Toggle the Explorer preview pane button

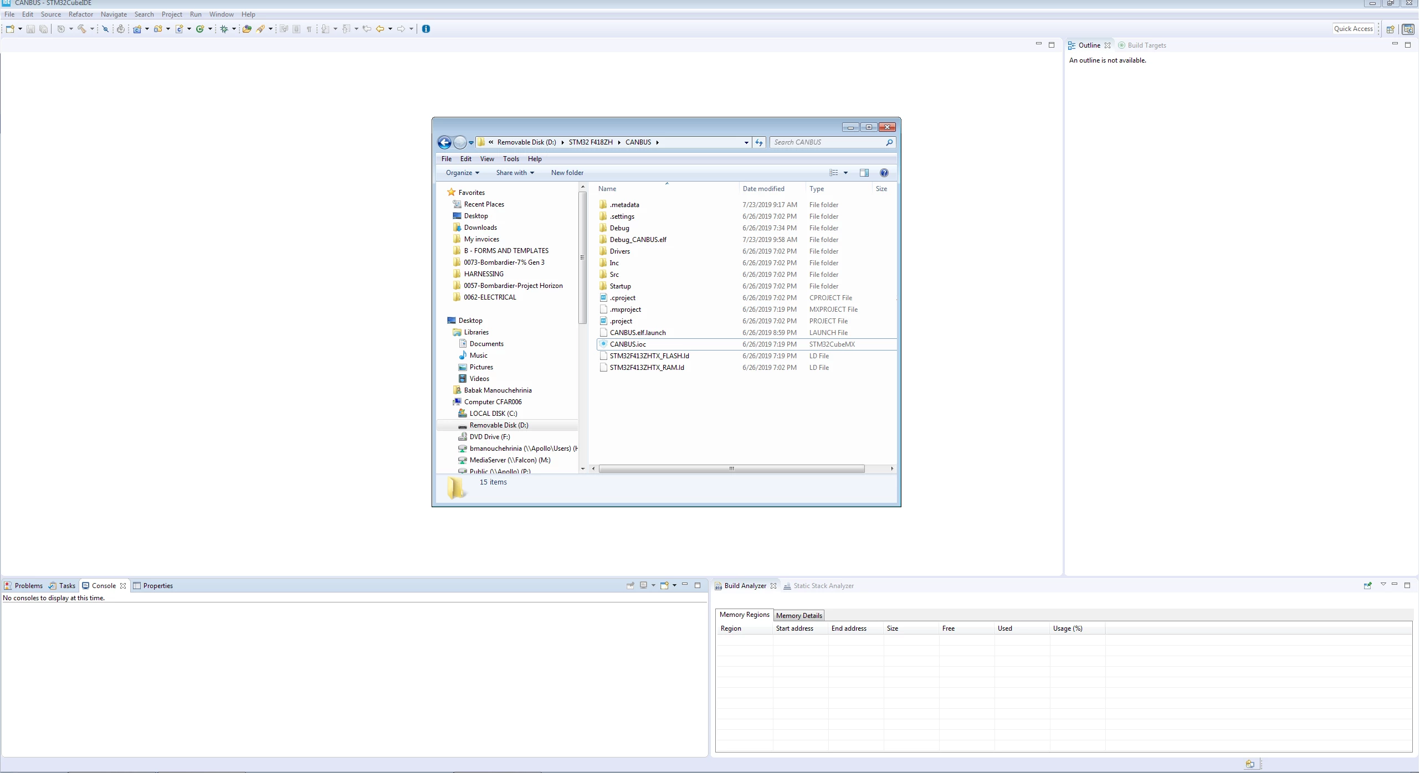pos(864,173)
